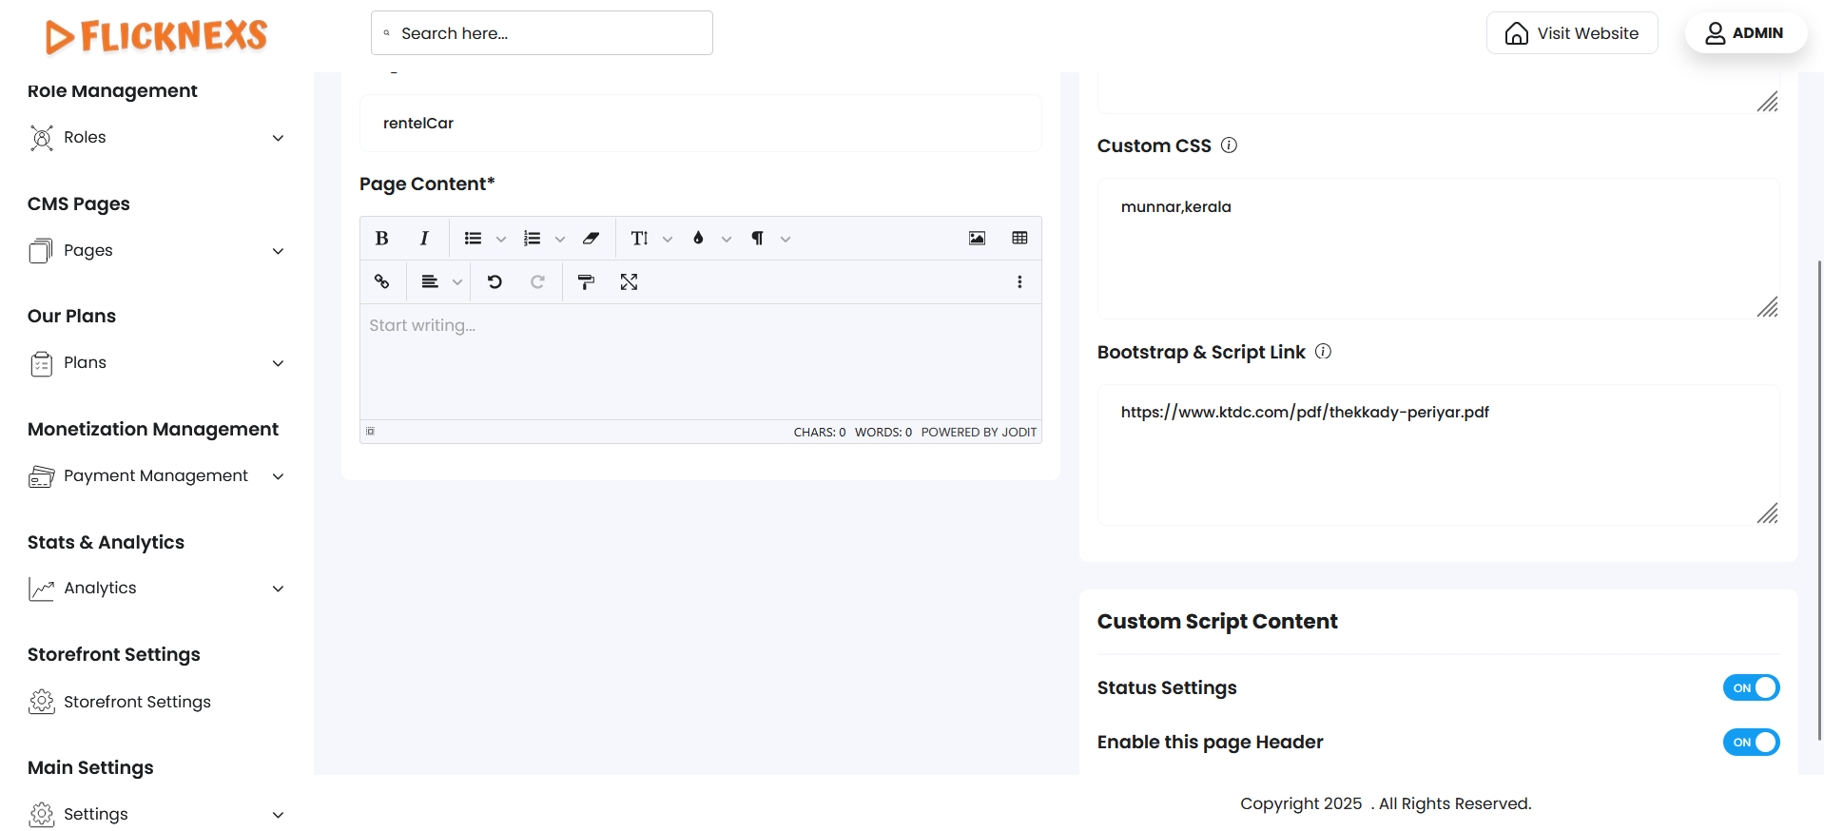Click the eraser clear formatting icon
The image size is (1824, 831).
[591, 239]
